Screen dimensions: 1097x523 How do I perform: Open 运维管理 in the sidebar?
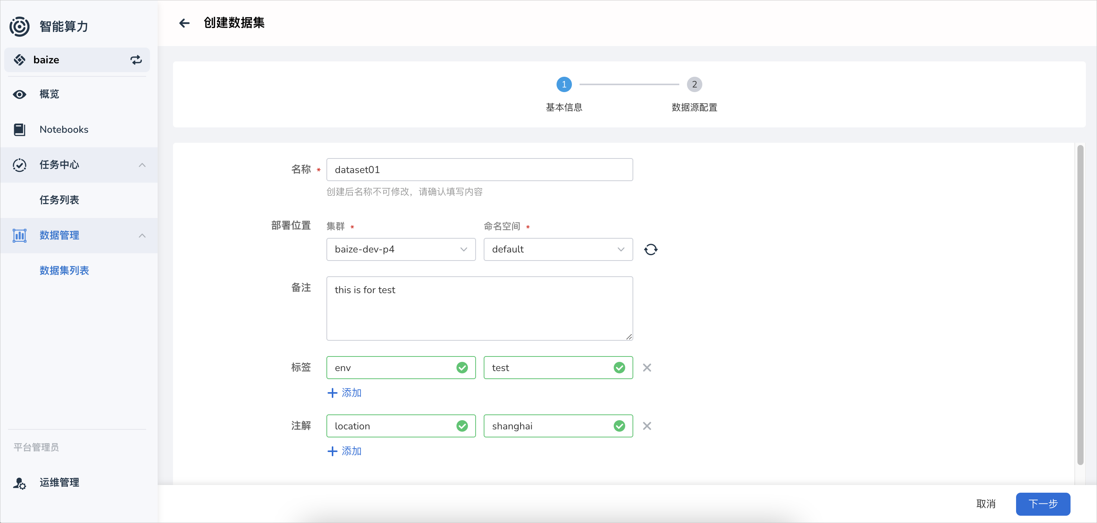point(79,483)
